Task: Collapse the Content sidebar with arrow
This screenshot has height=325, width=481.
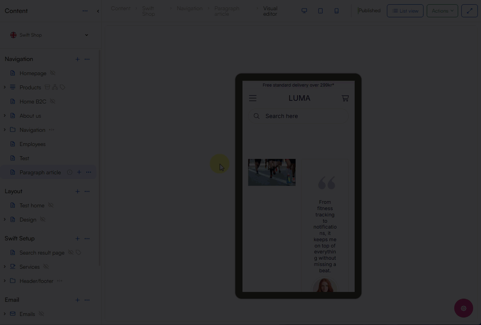Action: coord(98,11)
